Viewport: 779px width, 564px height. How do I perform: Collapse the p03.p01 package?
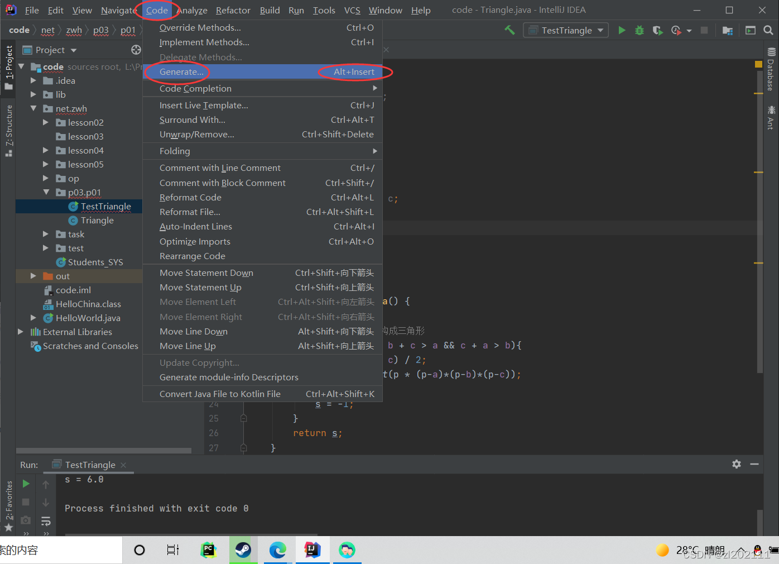pyautogui.click(x=46, y=192)
